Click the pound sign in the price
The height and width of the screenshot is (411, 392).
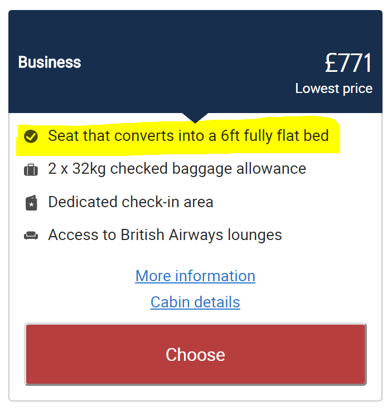[331, 63]
